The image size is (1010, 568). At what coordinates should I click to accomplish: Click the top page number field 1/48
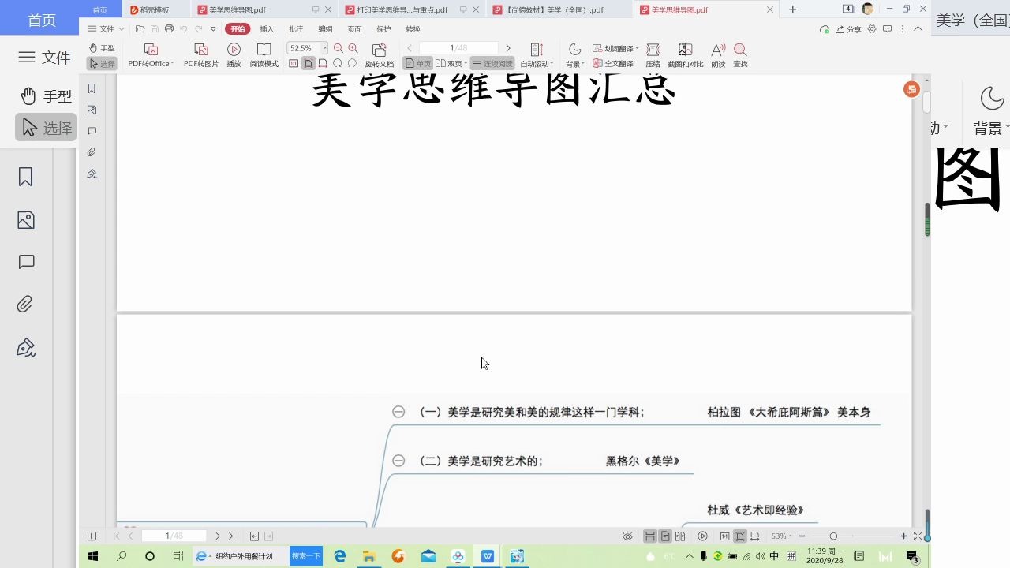(458, 48)
